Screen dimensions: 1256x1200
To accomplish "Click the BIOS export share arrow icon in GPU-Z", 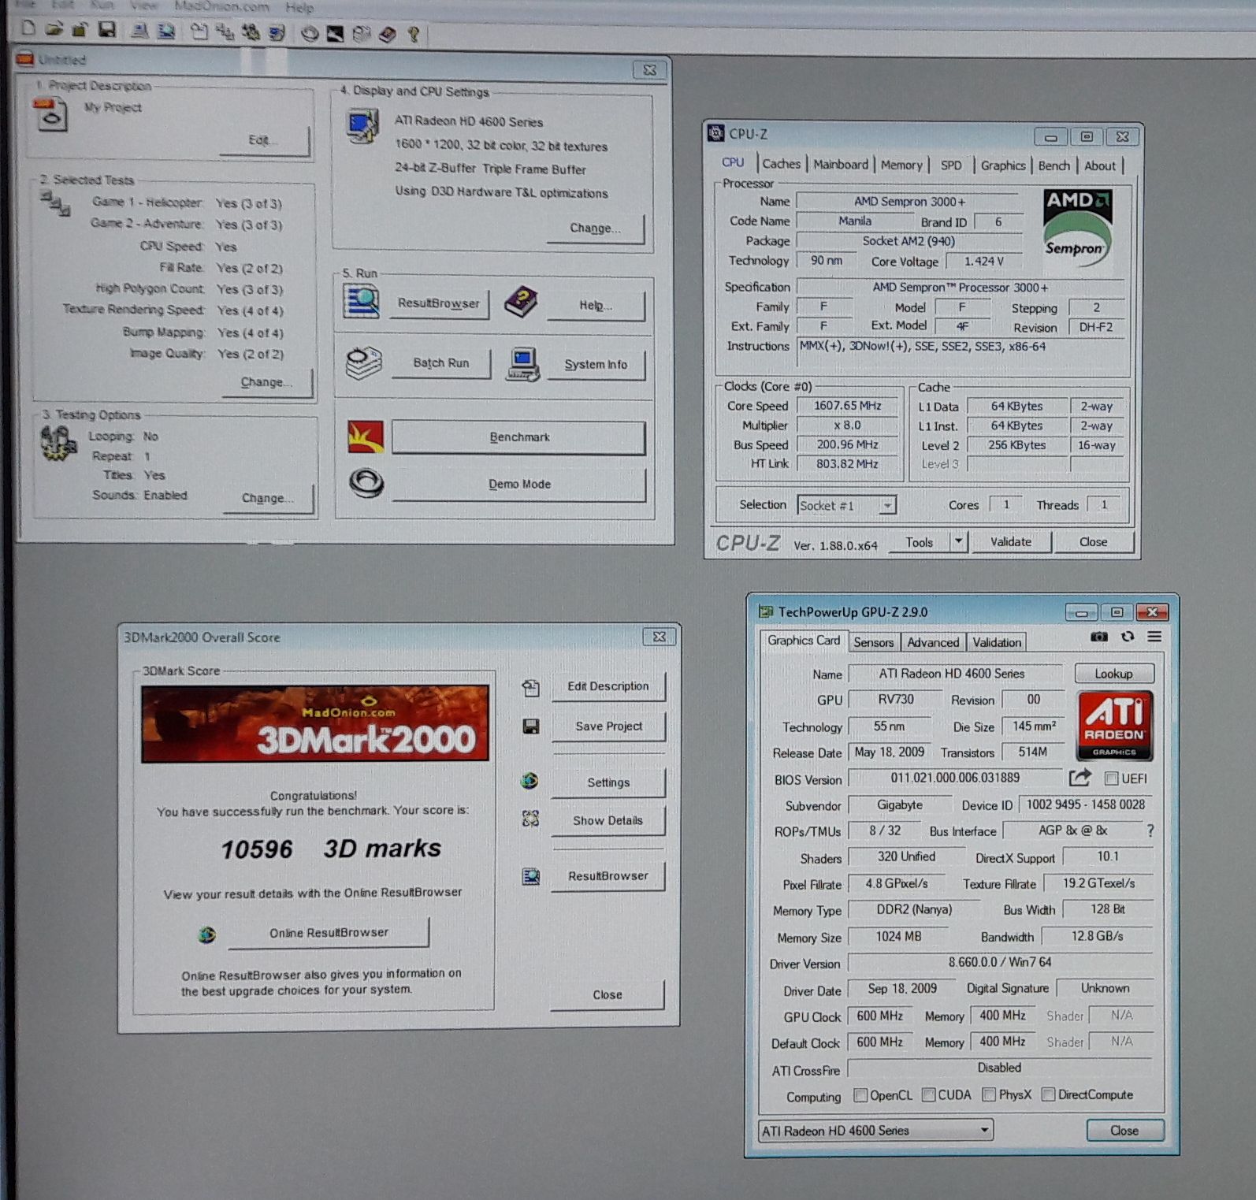I will tap(1079, 778).
